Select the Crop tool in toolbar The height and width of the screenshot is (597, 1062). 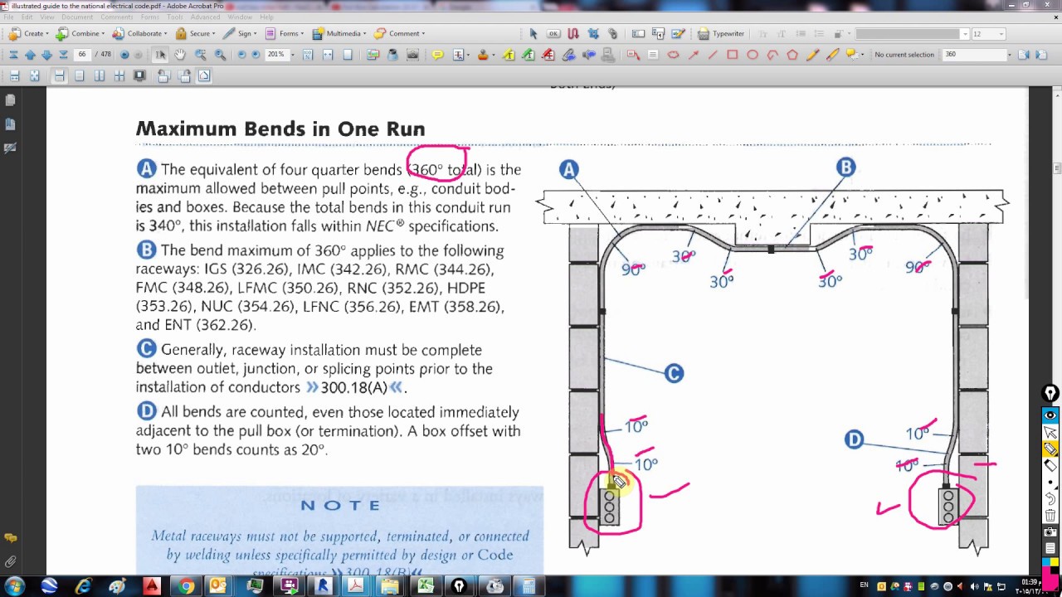594,34
